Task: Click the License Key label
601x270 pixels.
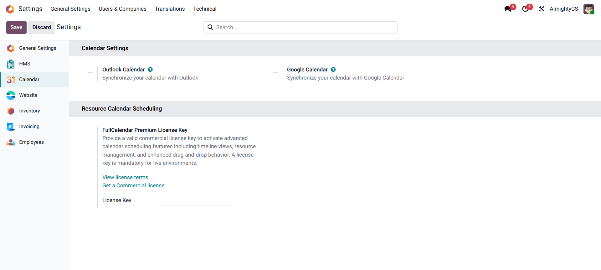Action: point(117,200)
